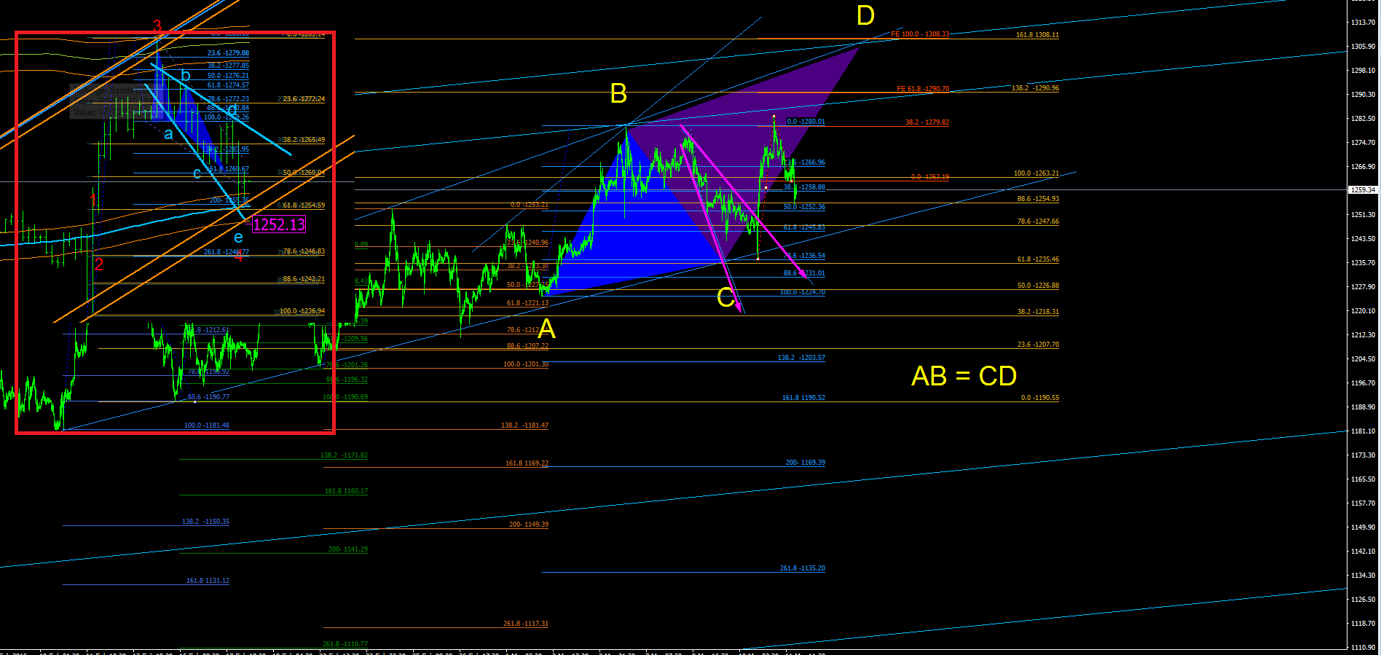This screenshot has height=655, width=1381.
Task: Select the "161.8 1169.22" extension label
Action: click(527, 463)
